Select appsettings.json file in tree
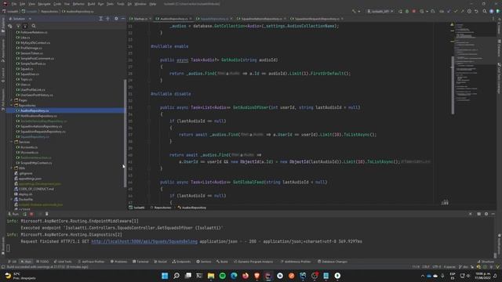Image resolution: width=502 pixels, height=282 pixels. [x=30, y=179]
